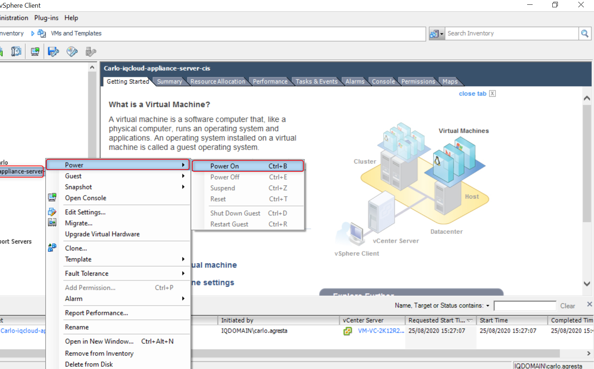Image resolution: width=594 pixels, height=369 pixels.
Task: Choose Edit Settings... from context menu
Action: coord(85,212)
